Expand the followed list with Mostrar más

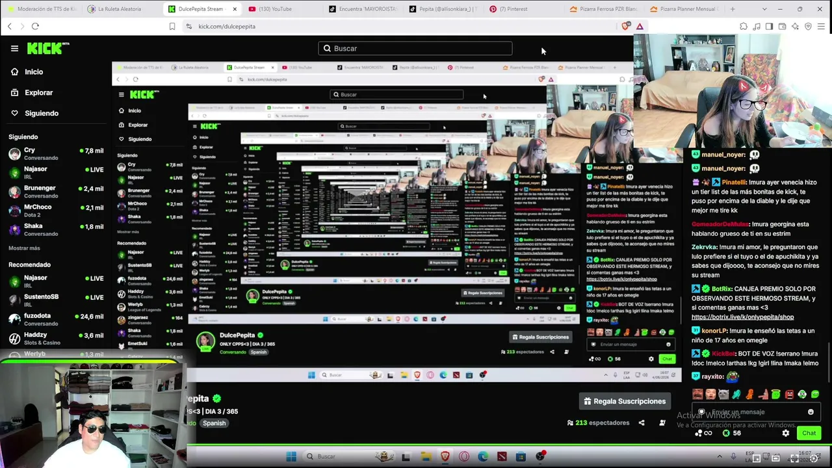24,248
